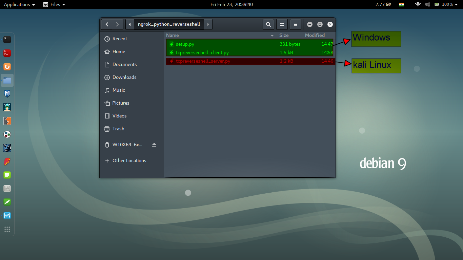
Task: Eject the W10X64_6x drive
Action: tap(155, 145)
